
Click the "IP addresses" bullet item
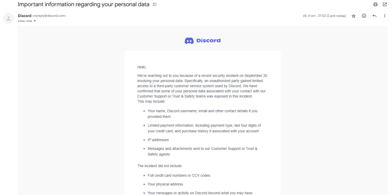158,140
